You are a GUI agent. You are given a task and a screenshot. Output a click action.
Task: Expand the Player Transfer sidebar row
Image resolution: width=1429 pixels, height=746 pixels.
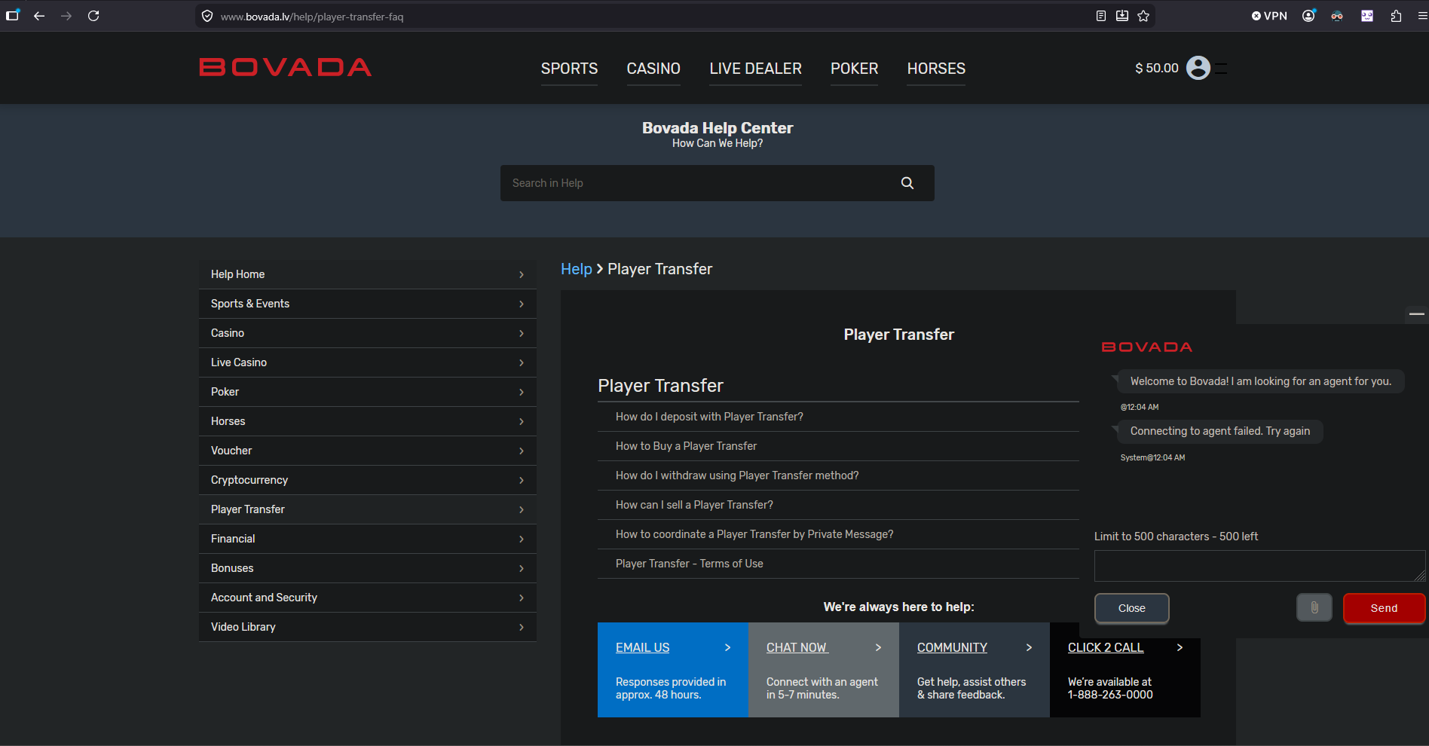click(x=368, y=509)
